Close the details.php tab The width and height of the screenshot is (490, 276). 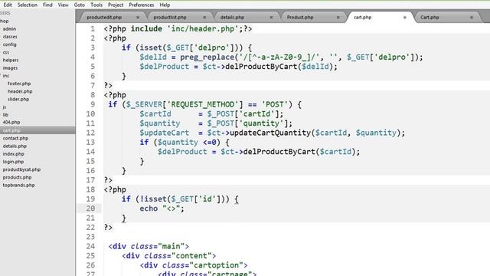(271, 18)
